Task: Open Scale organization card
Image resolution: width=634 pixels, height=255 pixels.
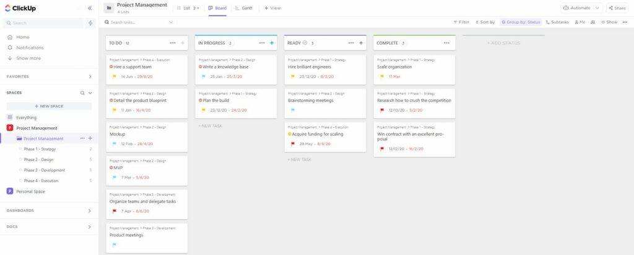Action: coord(414,70)
